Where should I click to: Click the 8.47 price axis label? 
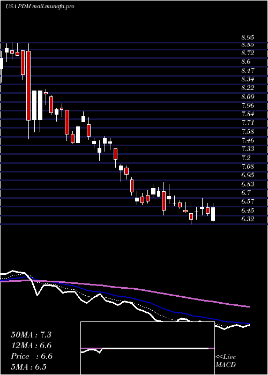(248, 71)
